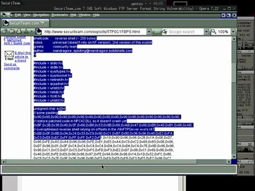The height and width of the screenshot is (191, 255).
Task: Open the View menu
Action: (27, 15)
